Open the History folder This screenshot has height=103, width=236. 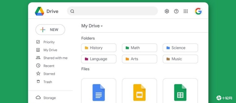click(99, 48)
